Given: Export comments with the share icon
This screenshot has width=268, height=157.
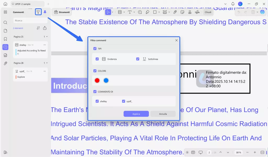Looking at the screenshot, I should click(45, 28).
